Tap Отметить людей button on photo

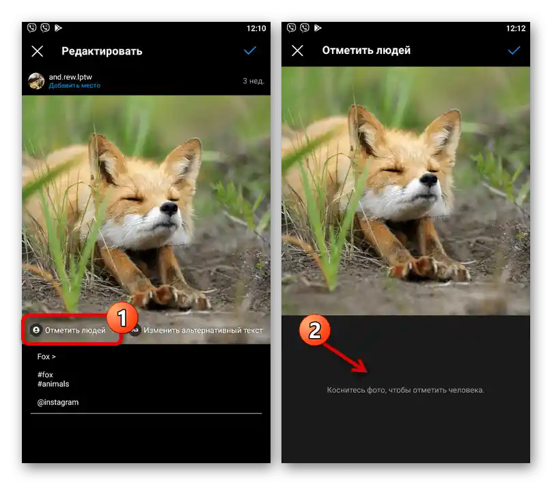pos(70,330)
